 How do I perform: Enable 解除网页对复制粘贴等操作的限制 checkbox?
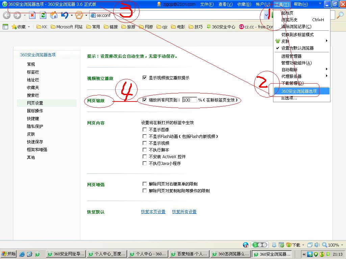(145, 191)
